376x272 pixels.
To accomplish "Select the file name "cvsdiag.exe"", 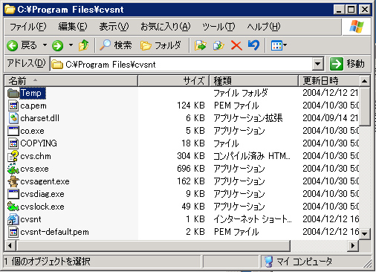I will 42,194.
